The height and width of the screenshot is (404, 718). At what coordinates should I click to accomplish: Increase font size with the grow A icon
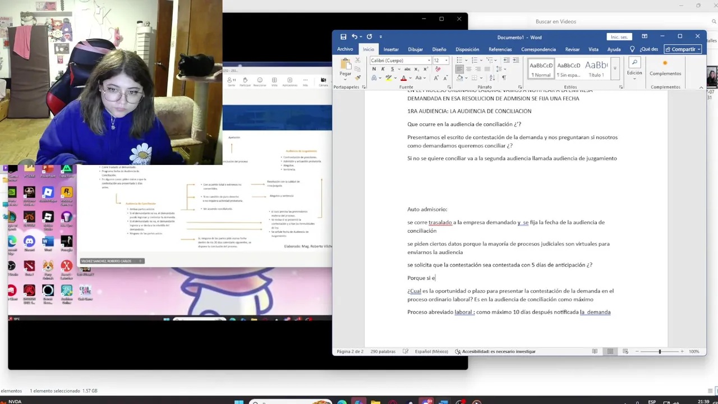pos(436,78)
